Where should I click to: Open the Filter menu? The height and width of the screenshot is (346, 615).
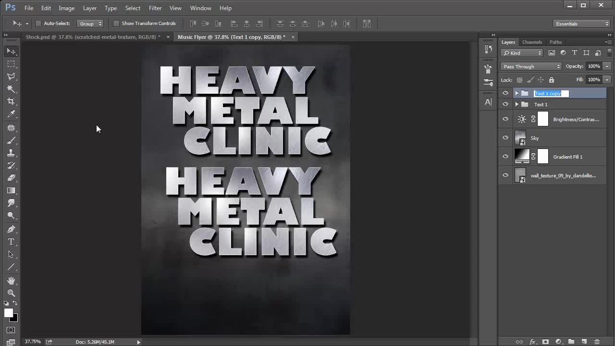(x=155, y=8)
